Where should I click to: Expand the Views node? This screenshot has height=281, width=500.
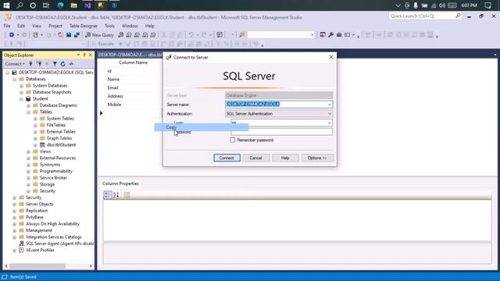28,151
